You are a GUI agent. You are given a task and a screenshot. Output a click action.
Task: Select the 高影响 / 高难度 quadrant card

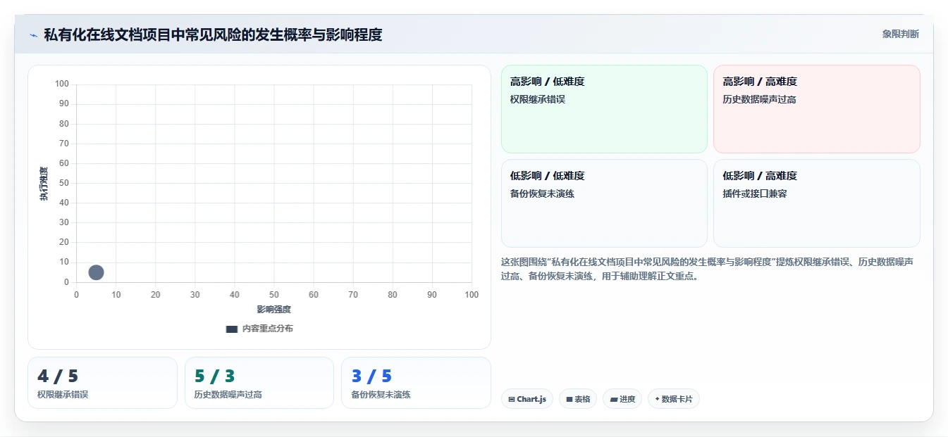816,109
